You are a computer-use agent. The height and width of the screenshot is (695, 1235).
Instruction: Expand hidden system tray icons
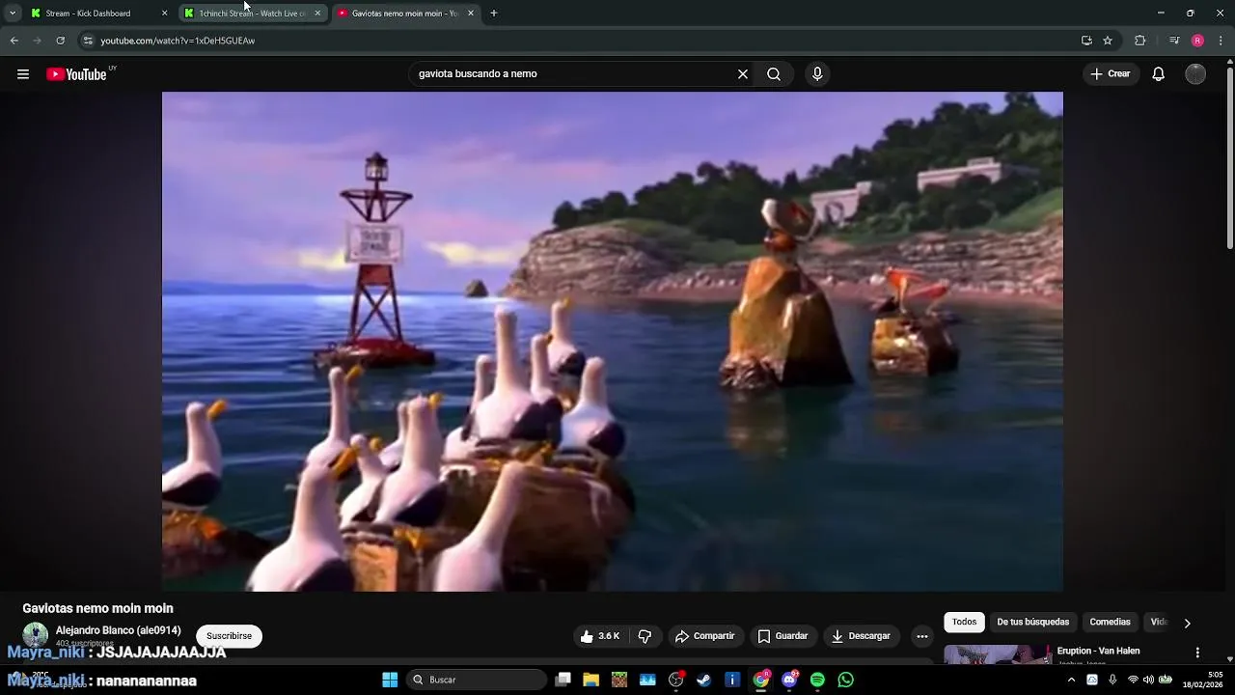coord(1071,680)
